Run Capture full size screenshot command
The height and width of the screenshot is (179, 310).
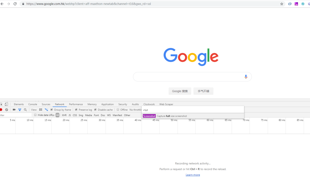click(x=193, y=116)
